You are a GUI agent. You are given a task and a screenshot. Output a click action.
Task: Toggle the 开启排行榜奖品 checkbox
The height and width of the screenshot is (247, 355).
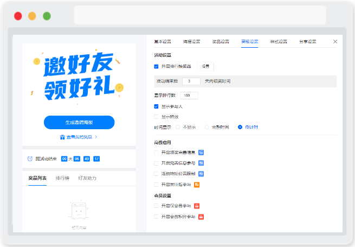pyautogui.click(x=156, y=66)
